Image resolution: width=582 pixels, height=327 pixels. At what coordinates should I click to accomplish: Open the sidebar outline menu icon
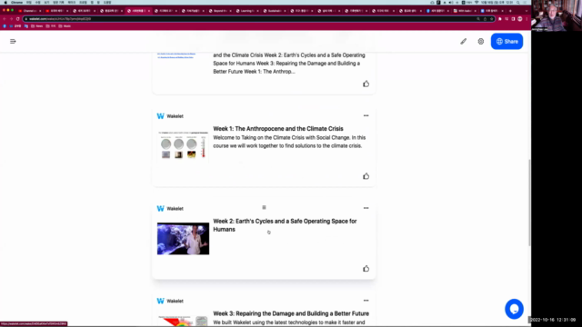point(13,41)
